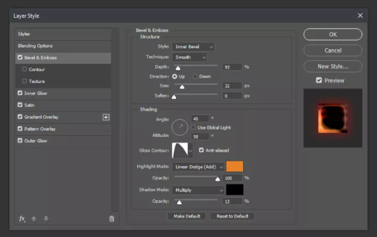377x237 pixels.
Task: Click the Reset to Default button
Action: 232,216
